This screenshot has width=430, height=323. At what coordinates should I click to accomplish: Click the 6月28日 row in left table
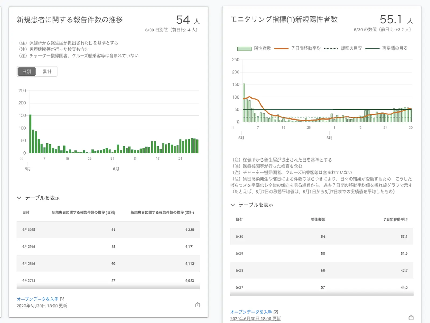click(x=108, y=264)
